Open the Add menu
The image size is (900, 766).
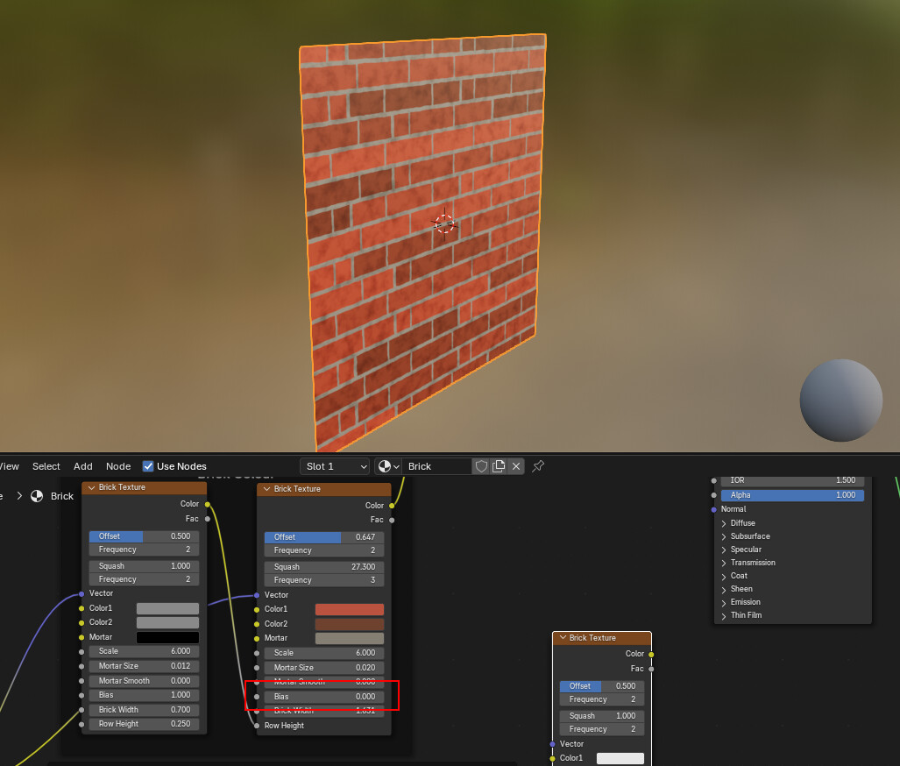click(x=82, y=466)
